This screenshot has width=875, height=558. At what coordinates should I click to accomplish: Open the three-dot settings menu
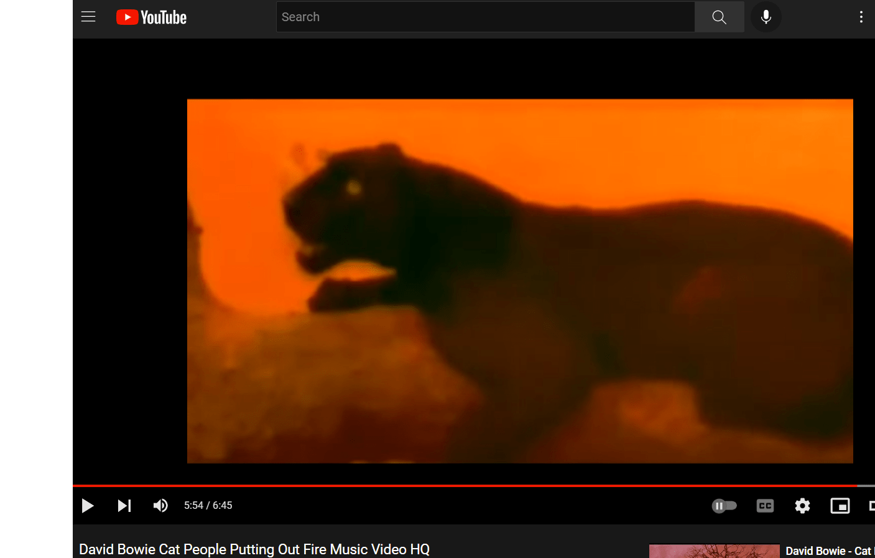(x=861, y=17)
